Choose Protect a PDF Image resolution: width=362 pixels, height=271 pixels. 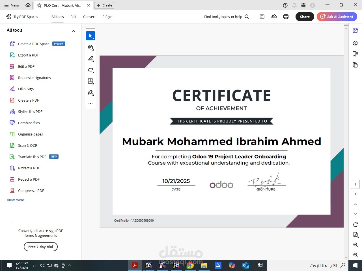pyautogui.click(x=25, y=168)
